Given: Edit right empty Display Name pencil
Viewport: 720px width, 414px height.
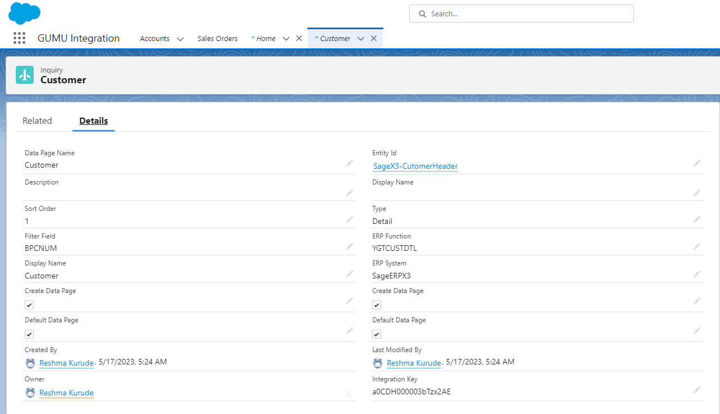Looking at the screenshot, I should click(x=697, y=192).
